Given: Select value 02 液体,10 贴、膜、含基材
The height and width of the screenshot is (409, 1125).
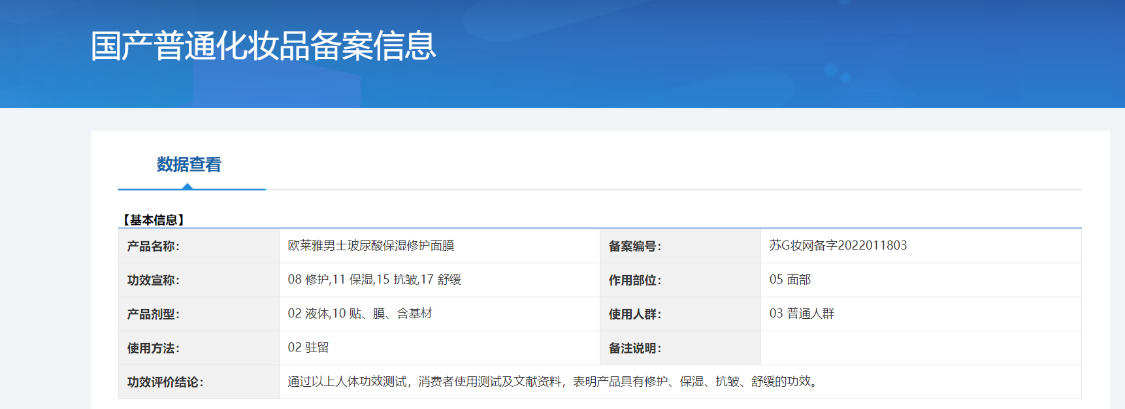Looking at the screenshot, I should pyautogui.click(x=360, y=314).
